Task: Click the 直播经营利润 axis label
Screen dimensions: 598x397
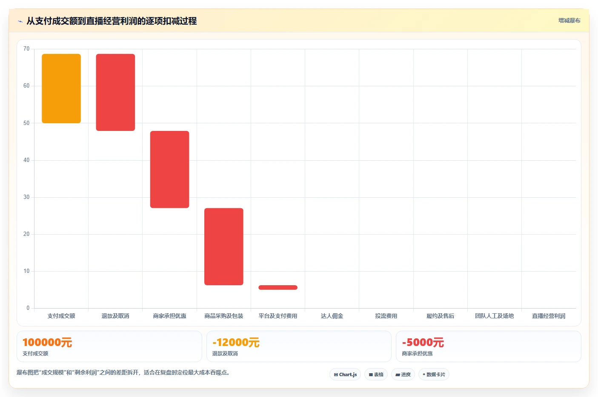Action: (549, 316)
